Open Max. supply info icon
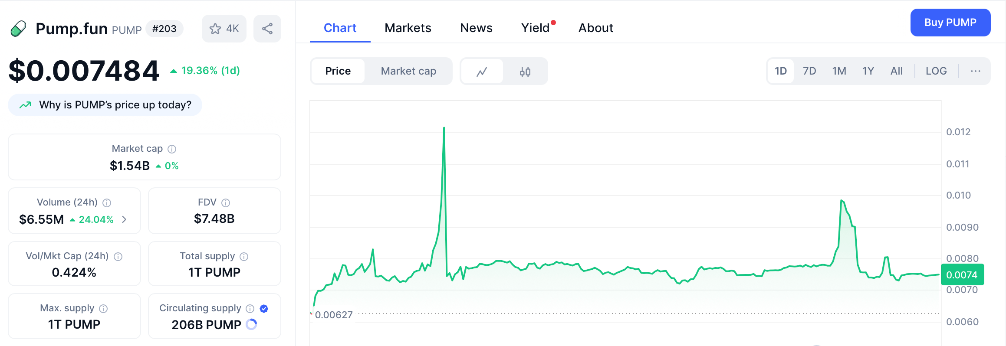This screenshot has width=1006, height=346. coord(103,309)
